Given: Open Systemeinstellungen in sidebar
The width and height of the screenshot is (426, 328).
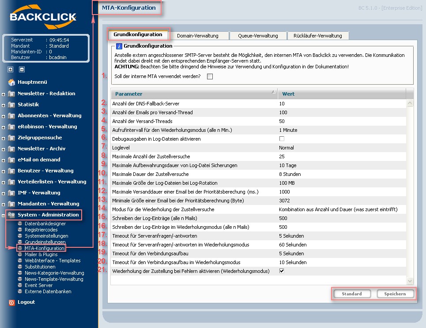Looking at the screenshot, I should coord(46,236).
